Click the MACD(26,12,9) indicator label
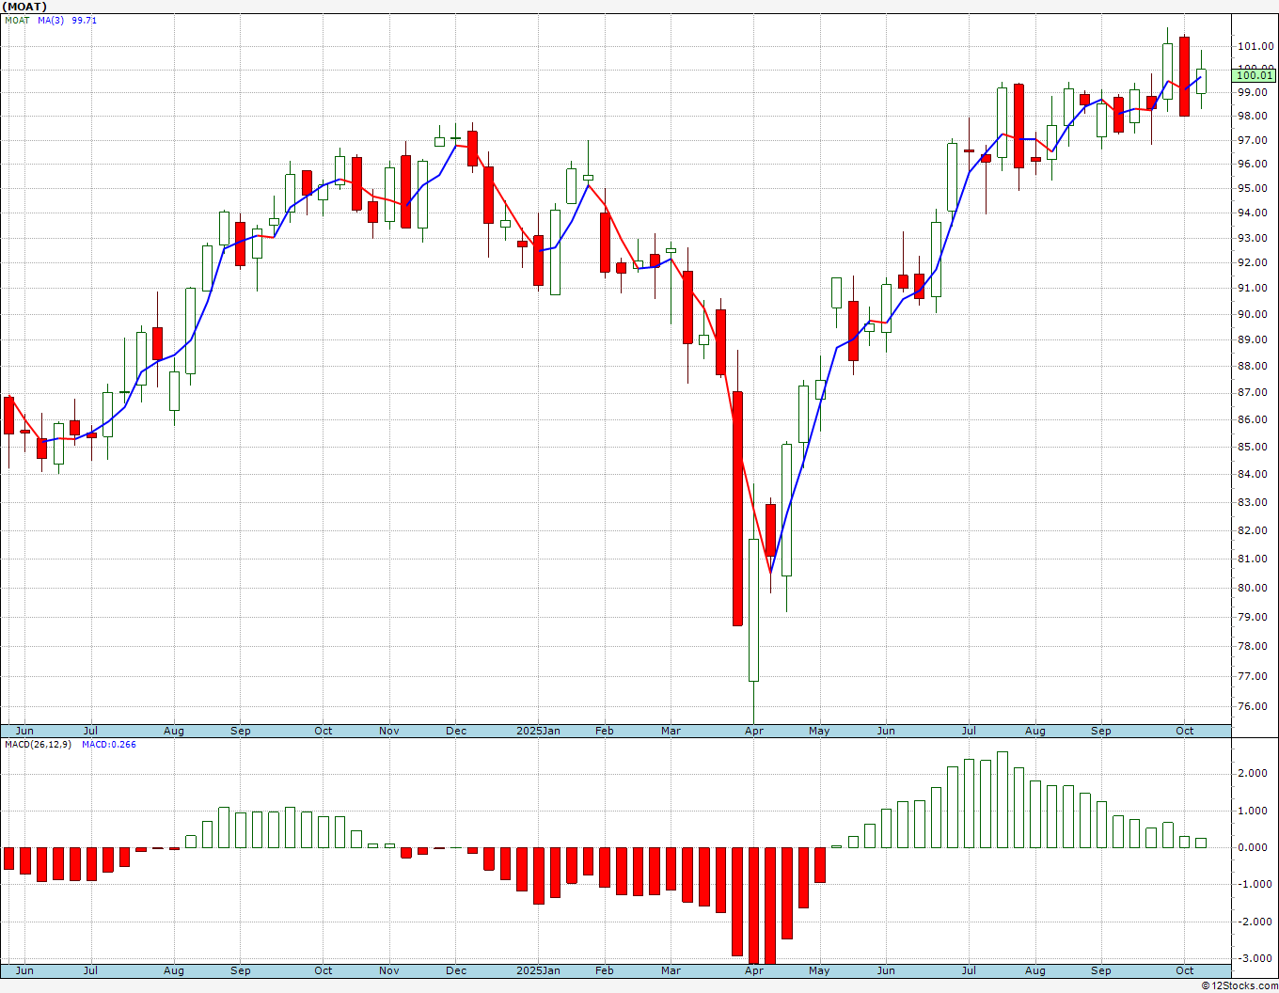The width and height of the screenshot is (1279, 993). [39, 745]
